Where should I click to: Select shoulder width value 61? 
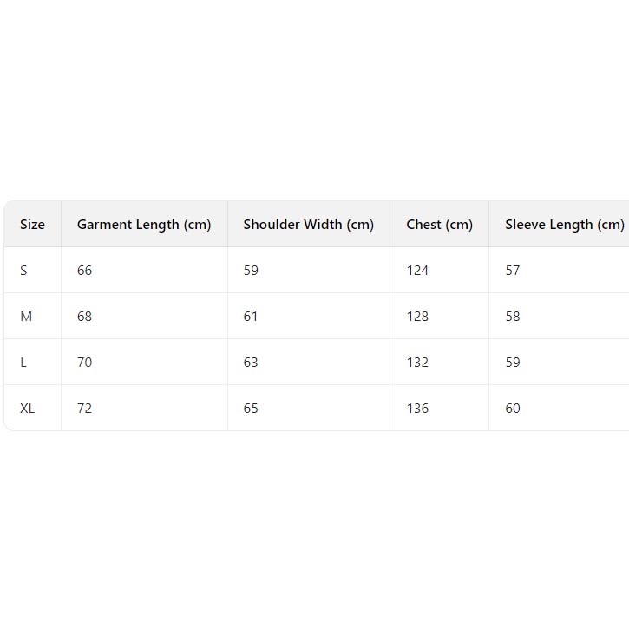tap(251, 317)
